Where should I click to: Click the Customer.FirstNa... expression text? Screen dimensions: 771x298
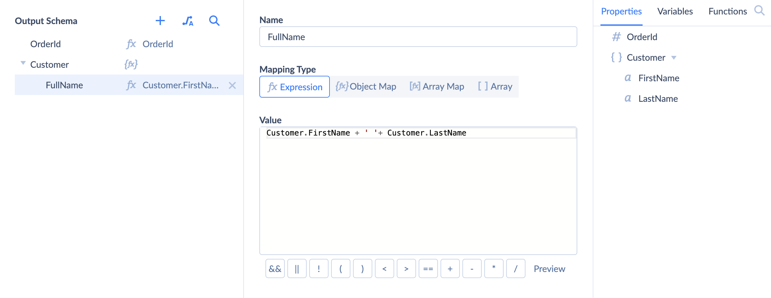181,85
